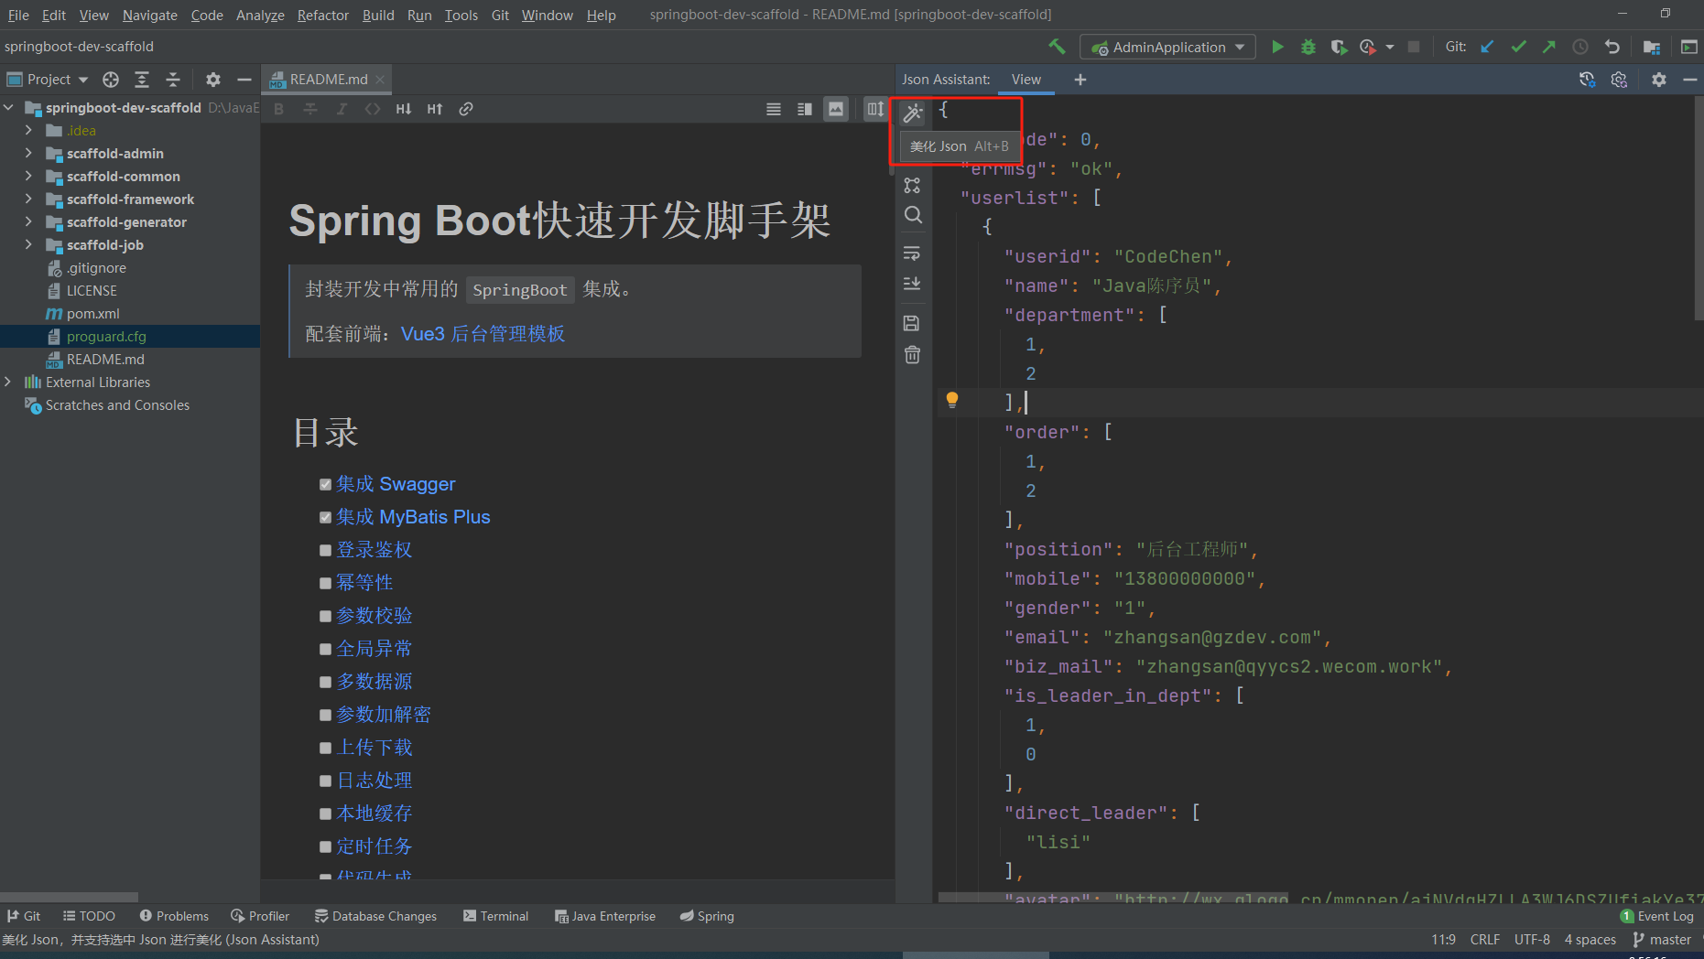Viewport: 1704px width, 959px height.
Task: Run with coverage icon
Action: [1339, 47]
